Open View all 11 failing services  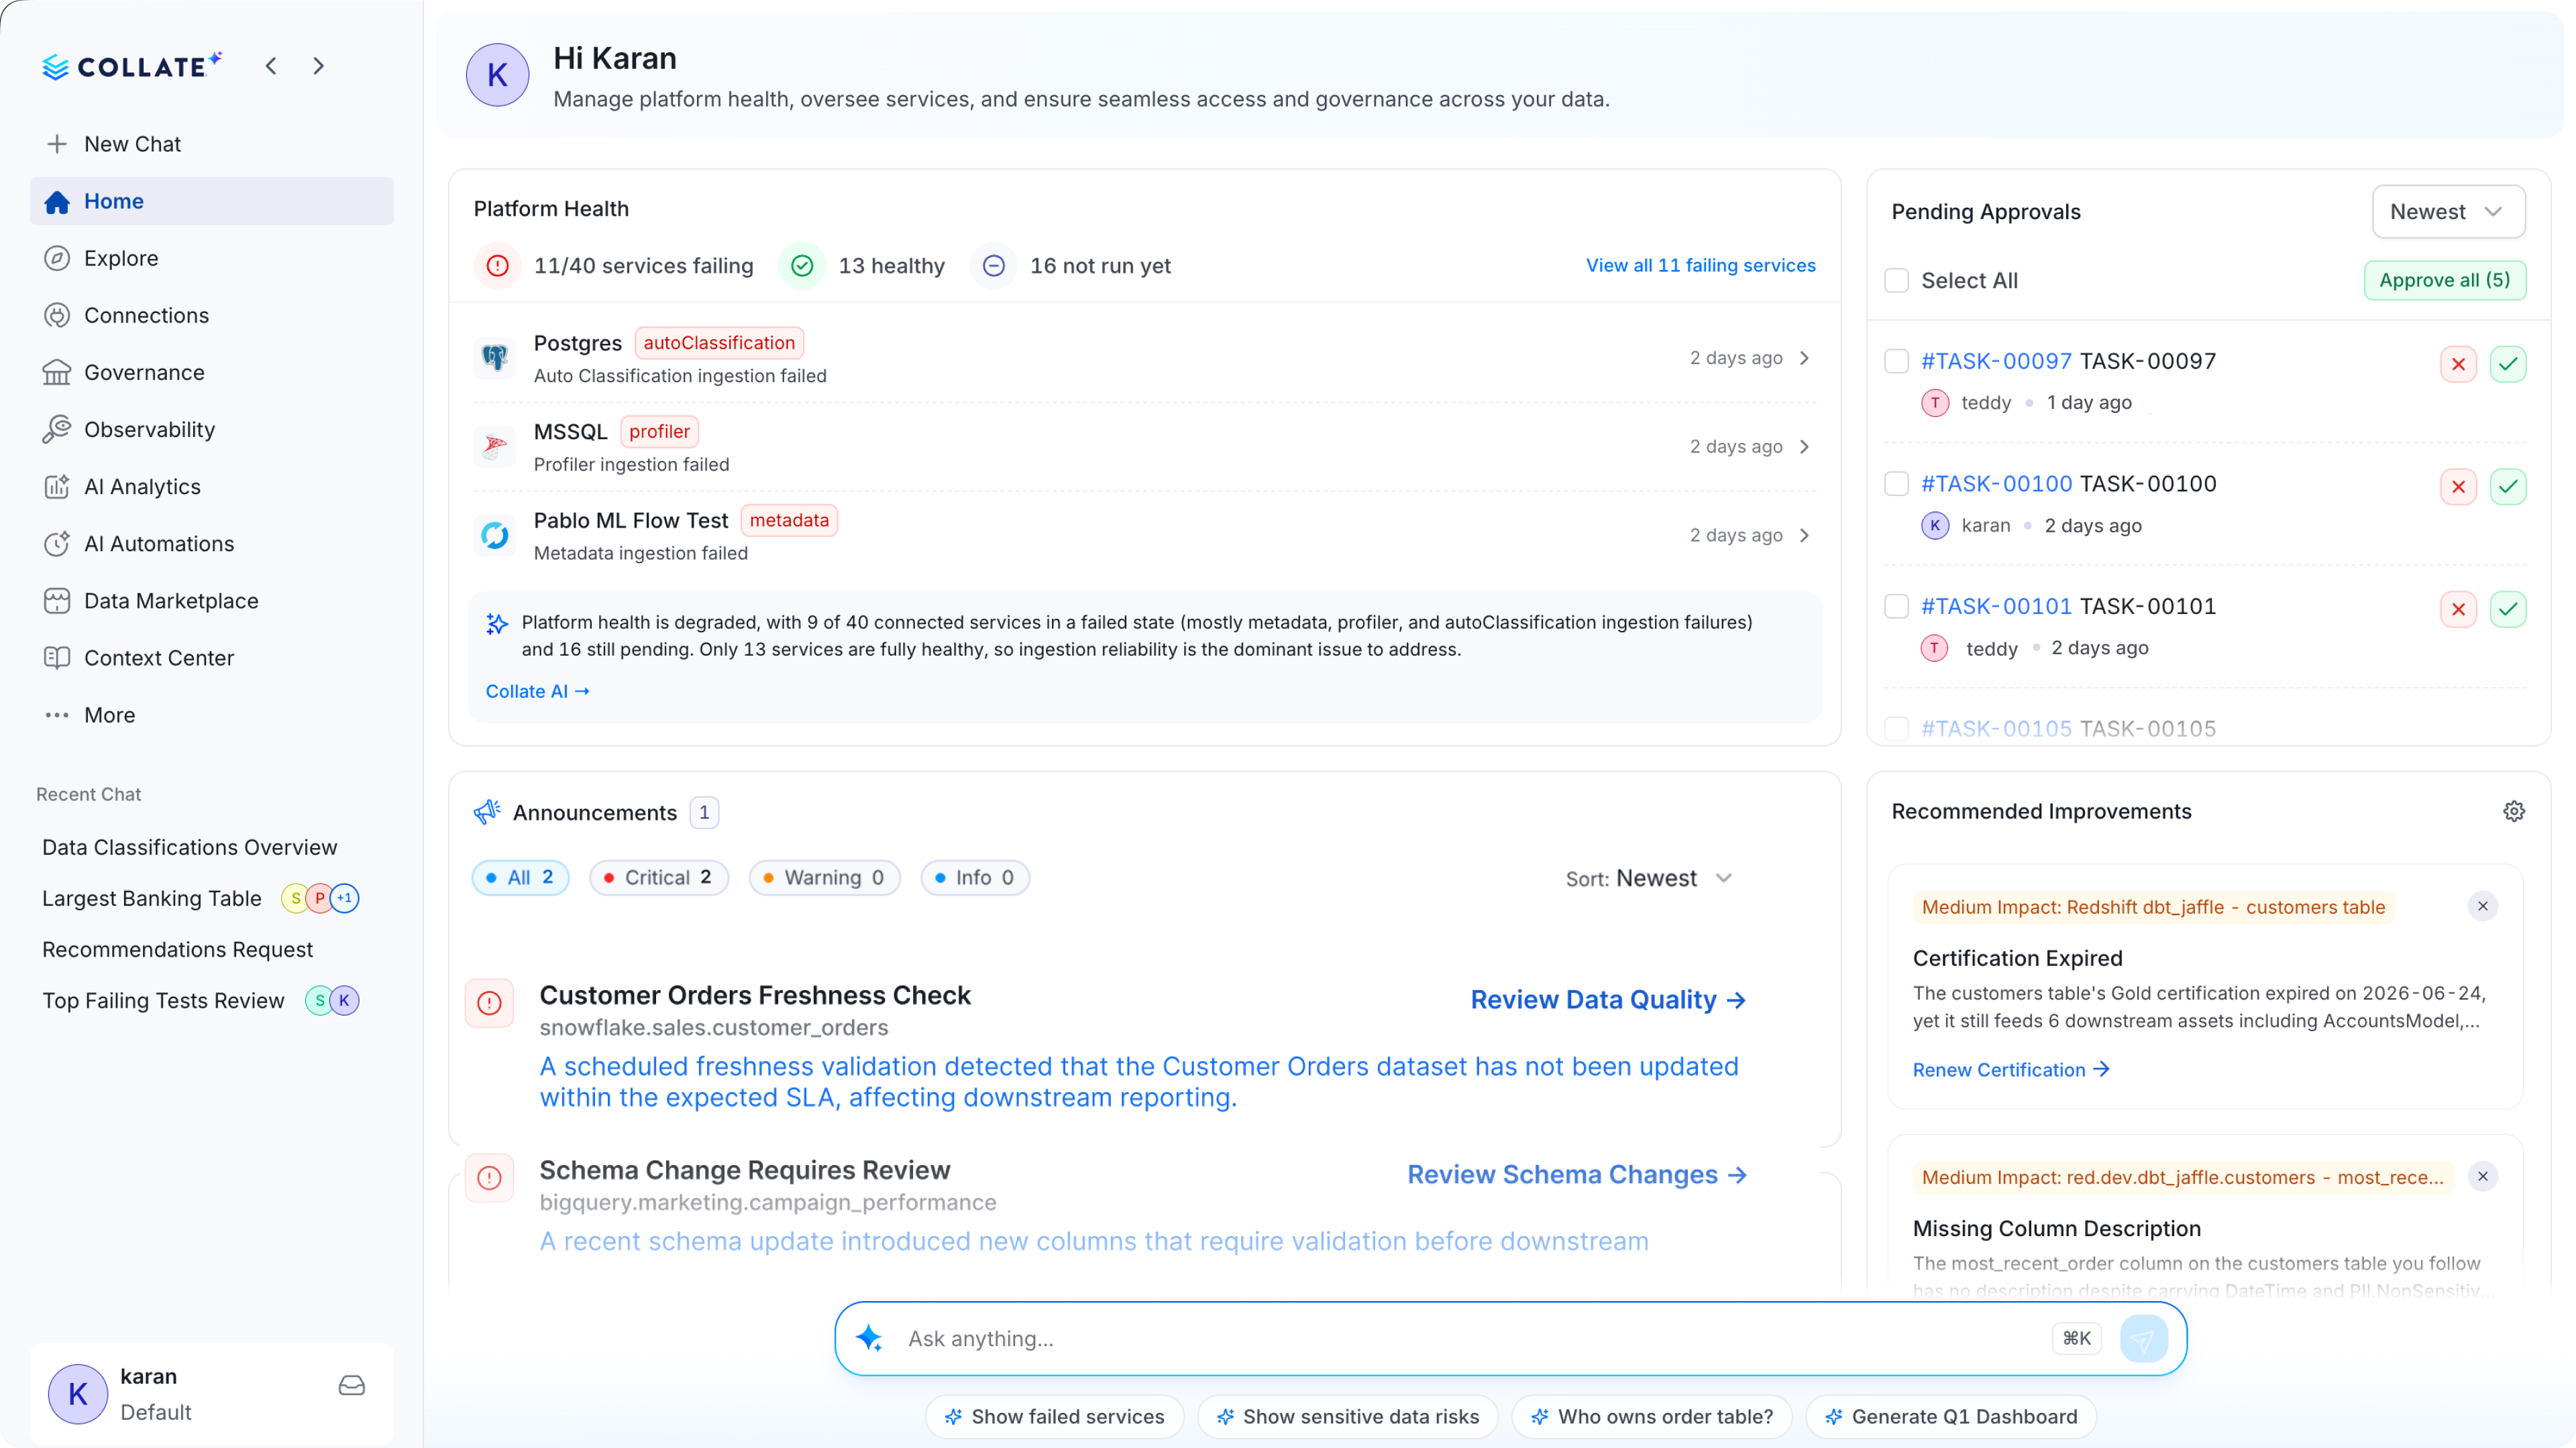point(1700,265)
